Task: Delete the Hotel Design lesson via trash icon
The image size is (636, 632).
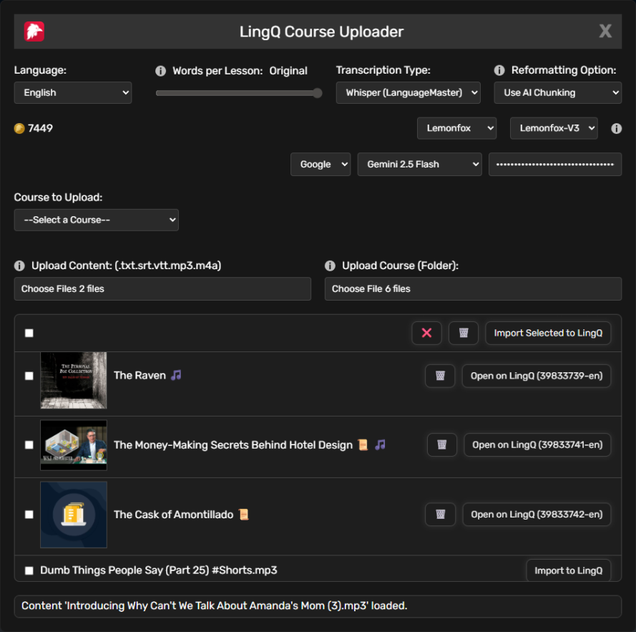Action: [442, 445]
